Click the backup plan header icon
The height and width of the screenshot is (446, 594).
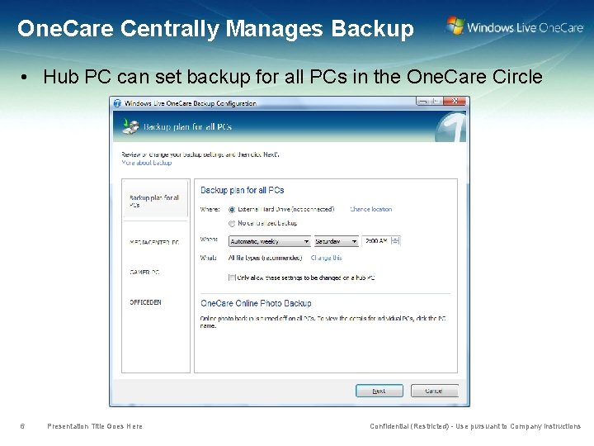(130, 126)
